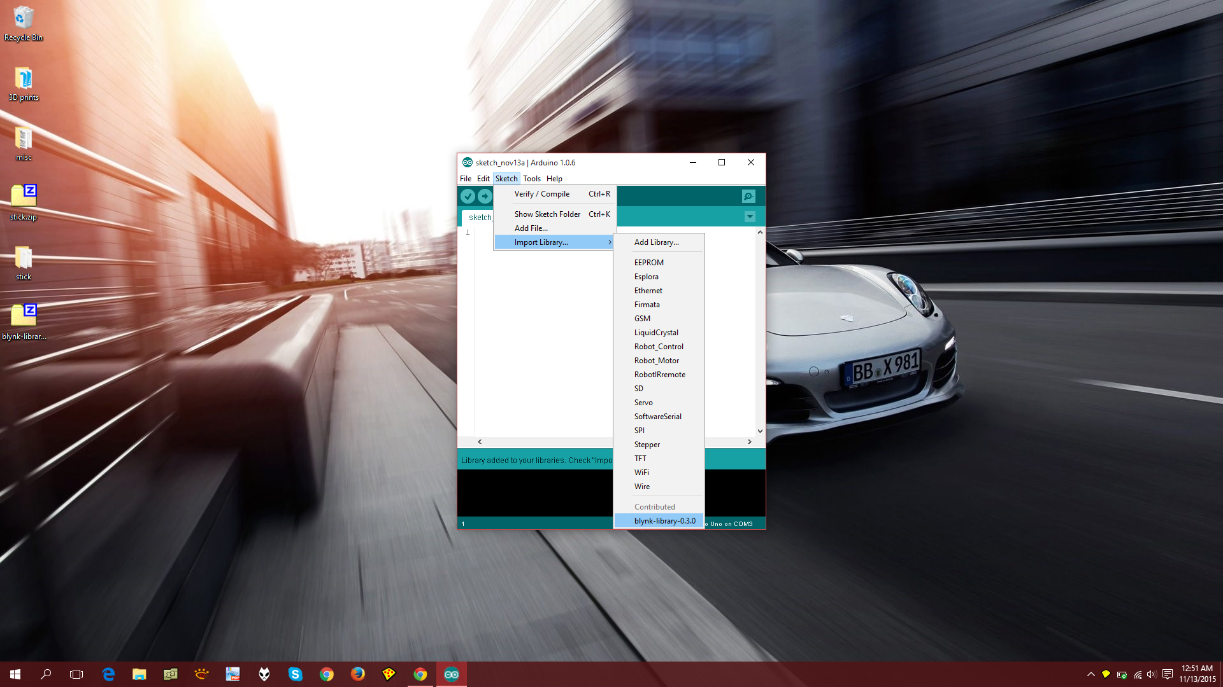Screen dimensions: 1223x687
Task: Import the Robot_Motor library
Action: [x=659, y=361]
